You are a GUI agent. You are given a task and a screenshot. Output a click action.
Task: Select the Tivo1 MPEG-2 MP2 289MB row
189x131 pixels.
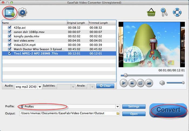coord(59,53)
